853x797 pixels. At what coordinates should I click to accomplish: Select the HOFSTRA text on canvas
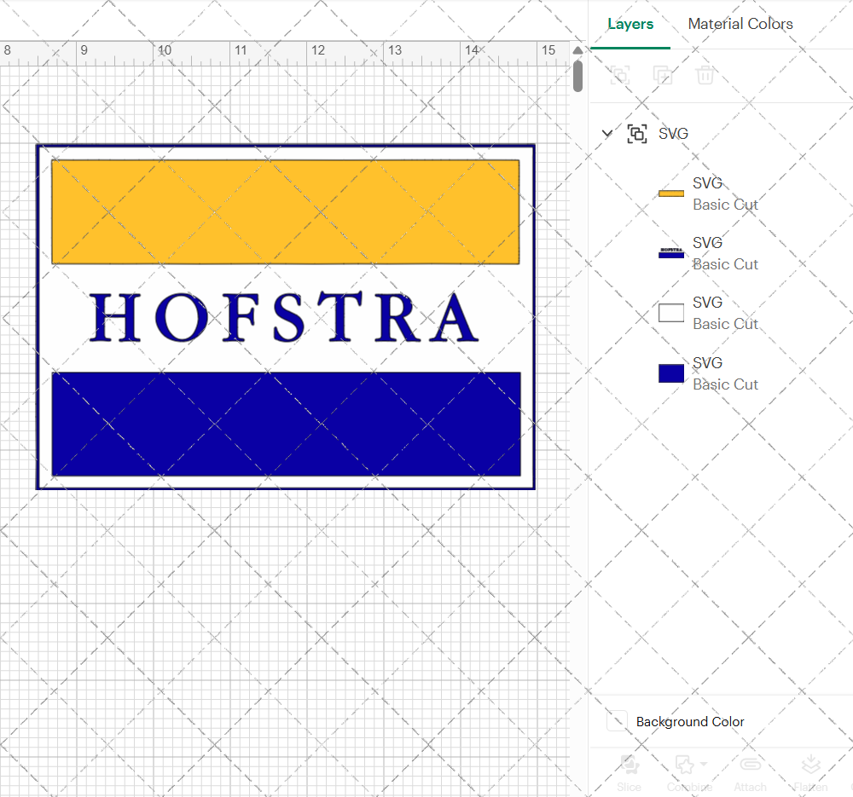pyautogui.click(x=284, y=317)
